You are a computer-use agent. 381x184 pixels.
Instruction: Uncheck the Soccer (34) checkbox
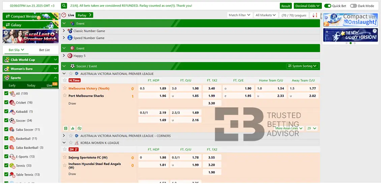(6, 120)
